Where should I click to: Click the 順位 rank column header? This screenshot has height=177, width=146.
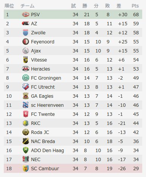click(9, 6)
